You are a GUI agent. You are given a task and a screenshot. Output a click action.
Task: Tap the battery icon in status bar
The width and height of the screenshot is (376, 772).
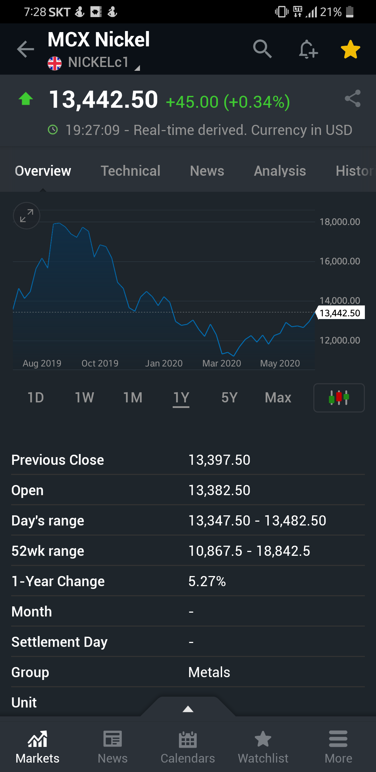click(350, 12)
